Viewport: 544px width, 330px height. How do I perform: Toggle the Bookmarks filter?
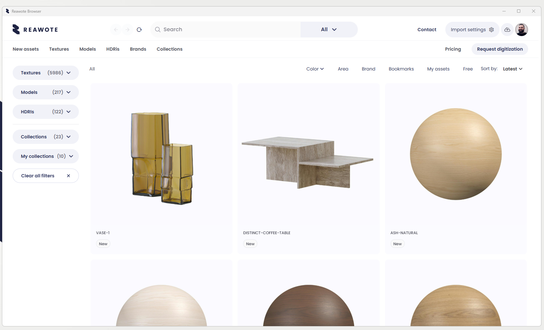pos(401,69)
